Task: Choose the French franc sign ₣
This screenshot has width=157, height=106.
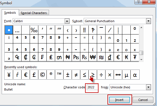Action: pyautogui.click(x=42, y=57)
